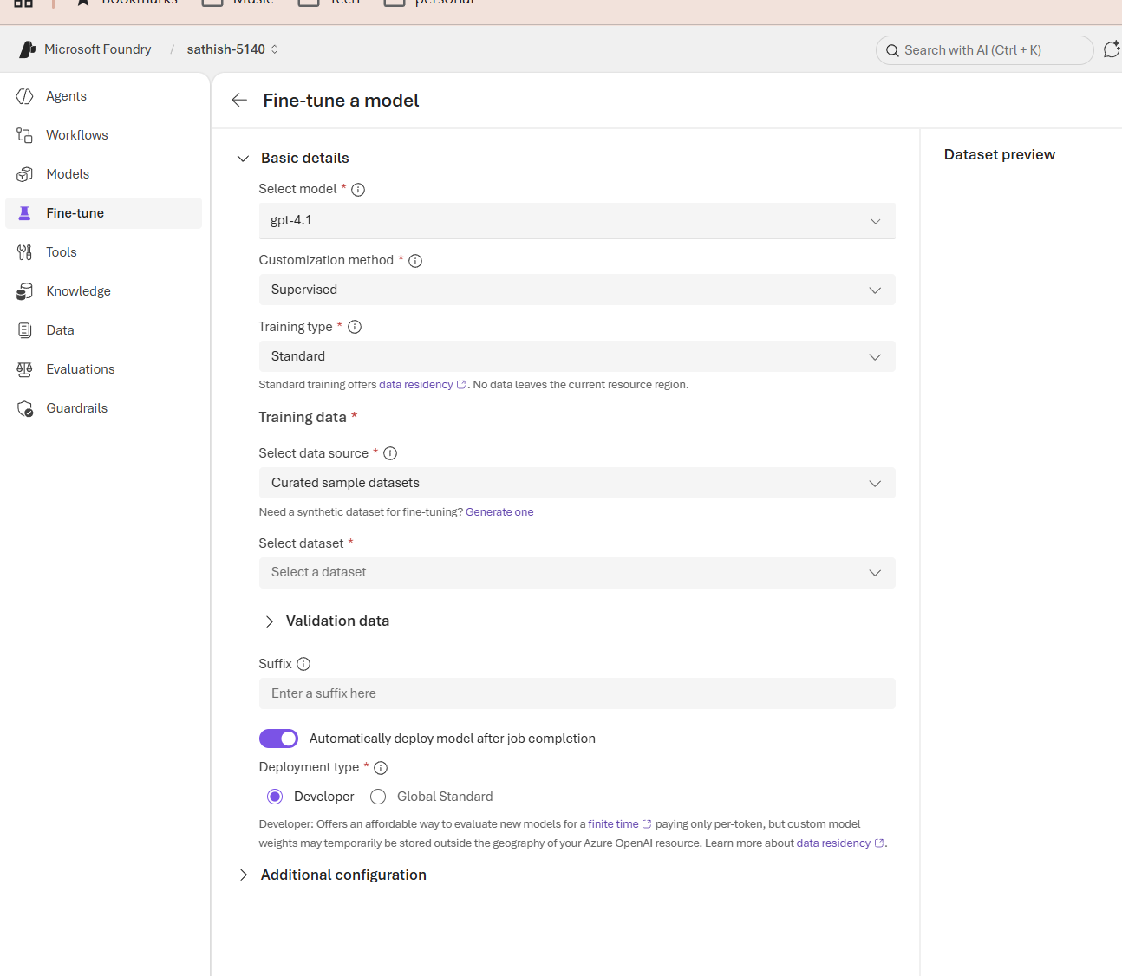Select the Developer deployment type
Image resolution: width=1122 pixels, height=976 pixels.
[275, 797]
